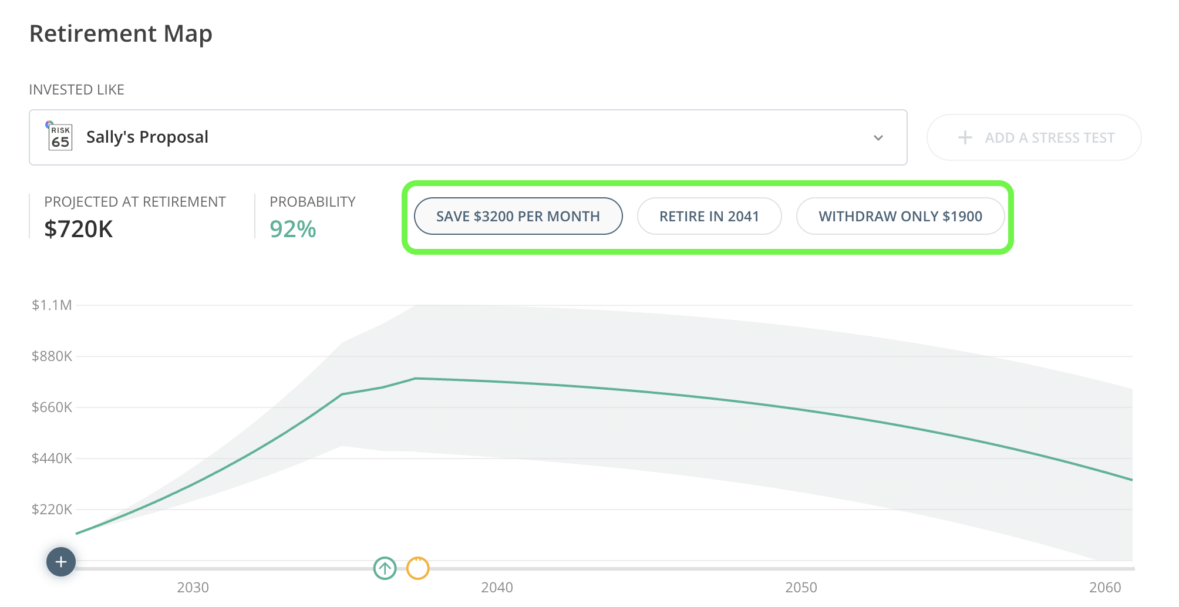Click the 2050 year label on axis

pyautogui.click(x=801, y=587)
